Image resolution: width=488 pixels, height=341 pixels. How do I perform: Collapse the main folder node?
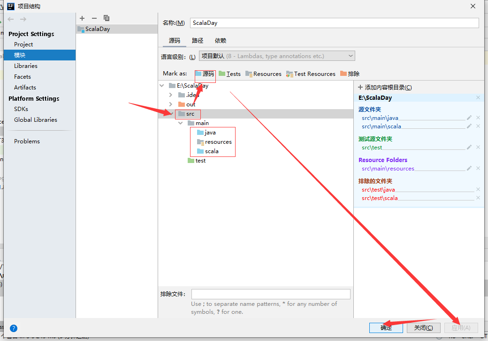coord(181,123)
